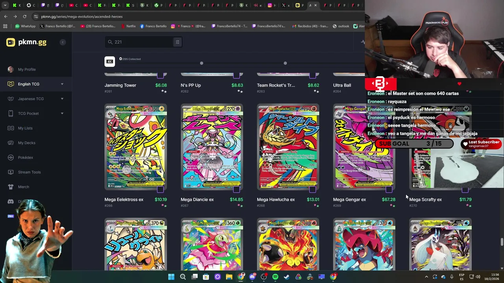The width and height of the screenshot is (504, 283).
Task: Expand the Japanese TCG menu arrow
Action: click(x=62, y=99)
